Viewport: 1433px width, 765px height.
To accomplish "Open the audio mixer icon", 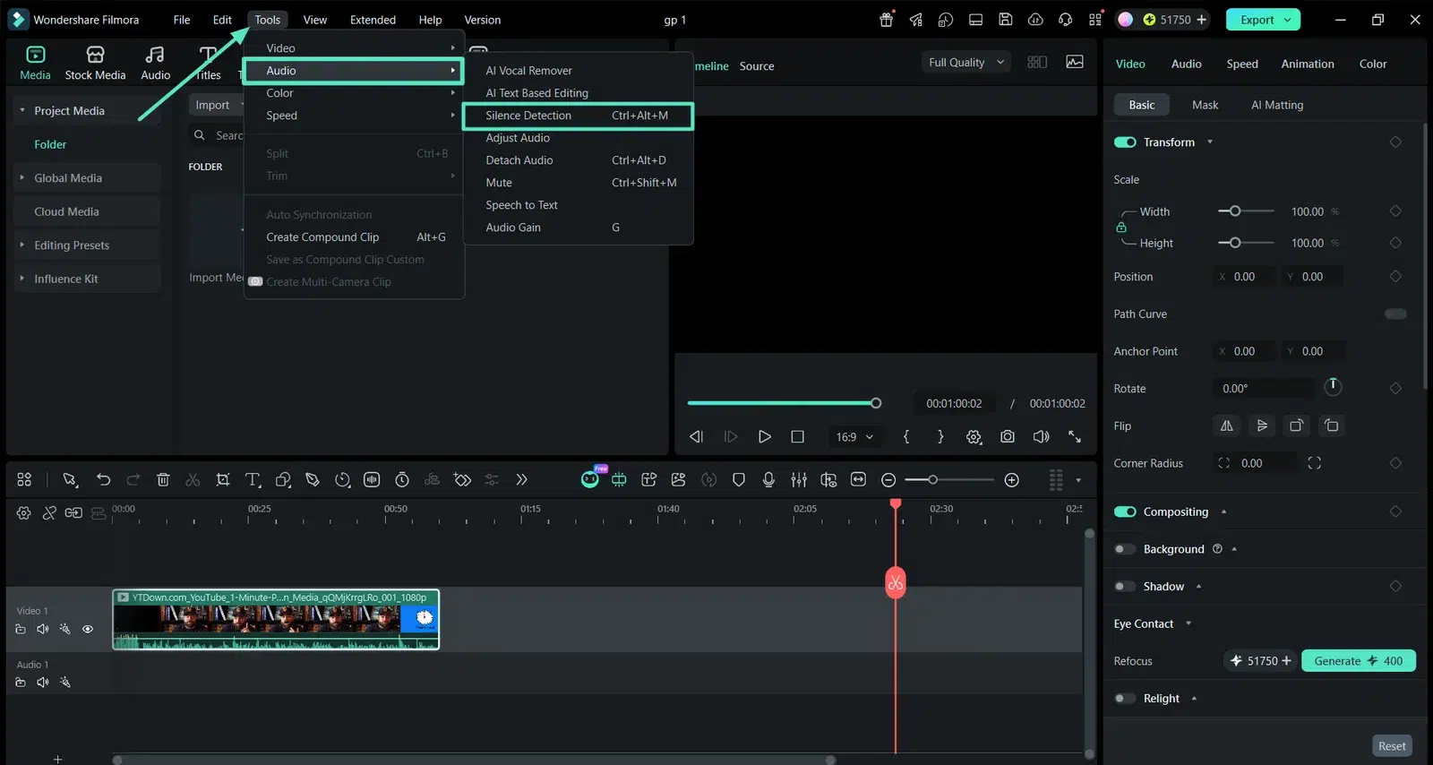I will click(799, 480).
